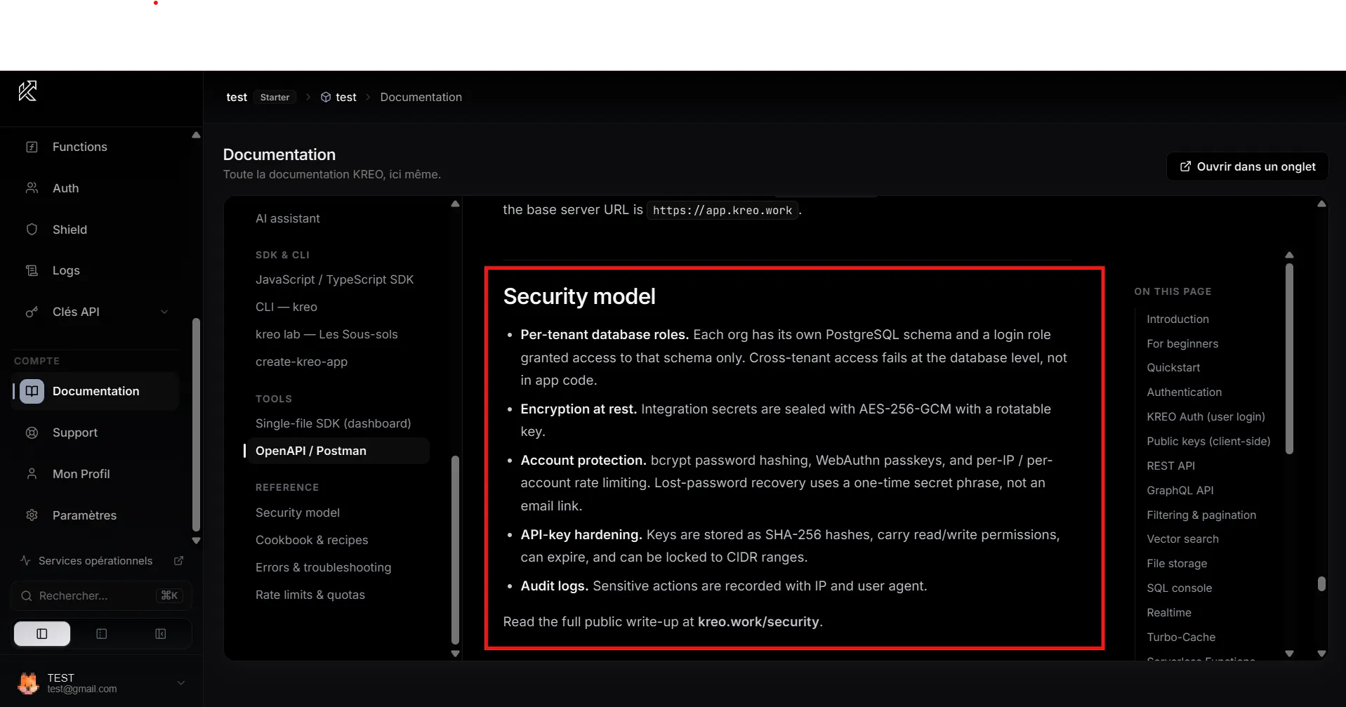
Task: Open Support via its lifebuoy icon
Action: [32, 432]
